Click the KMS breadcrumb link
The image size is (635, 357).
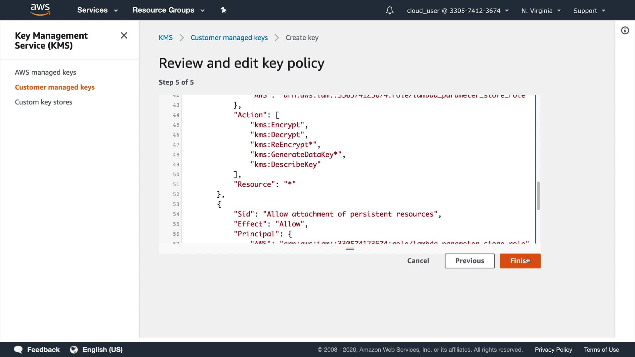pyautogui.click(x=165, y=38)
